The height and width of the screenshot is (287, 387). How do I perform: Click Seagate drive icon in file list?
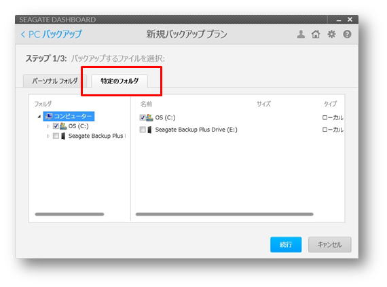click(x=149, y=130)
